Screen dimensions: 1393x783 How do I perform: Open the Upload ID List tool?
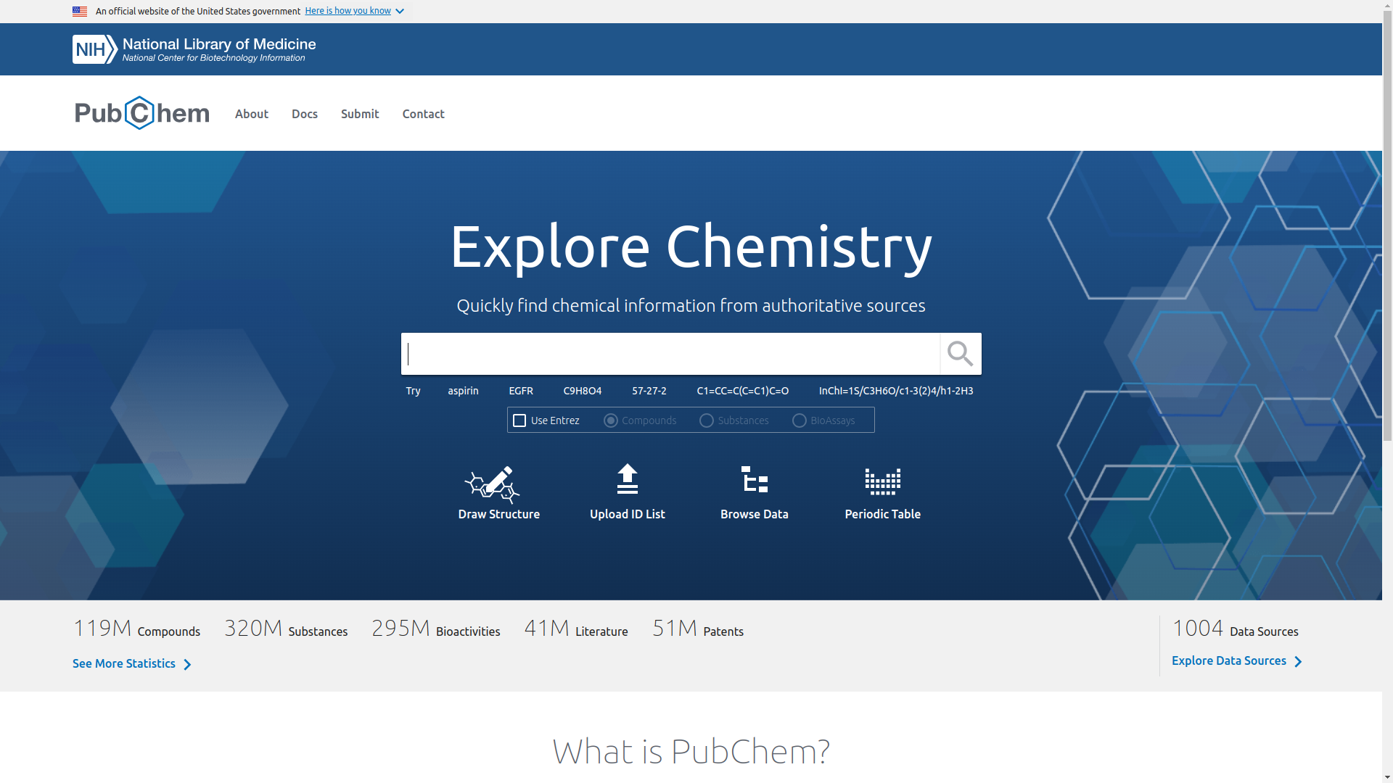[x=627, y=492]
